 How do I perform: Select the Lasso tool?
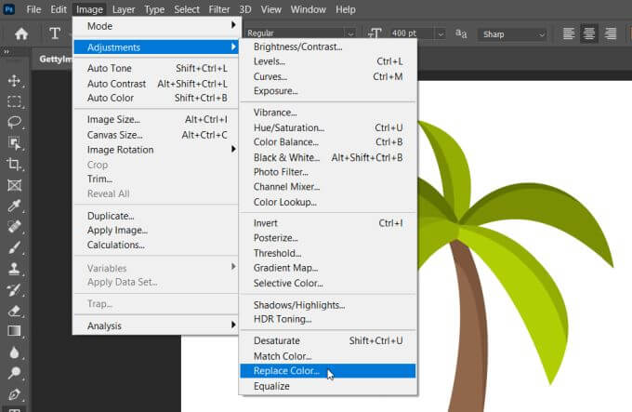click(14, 122)
